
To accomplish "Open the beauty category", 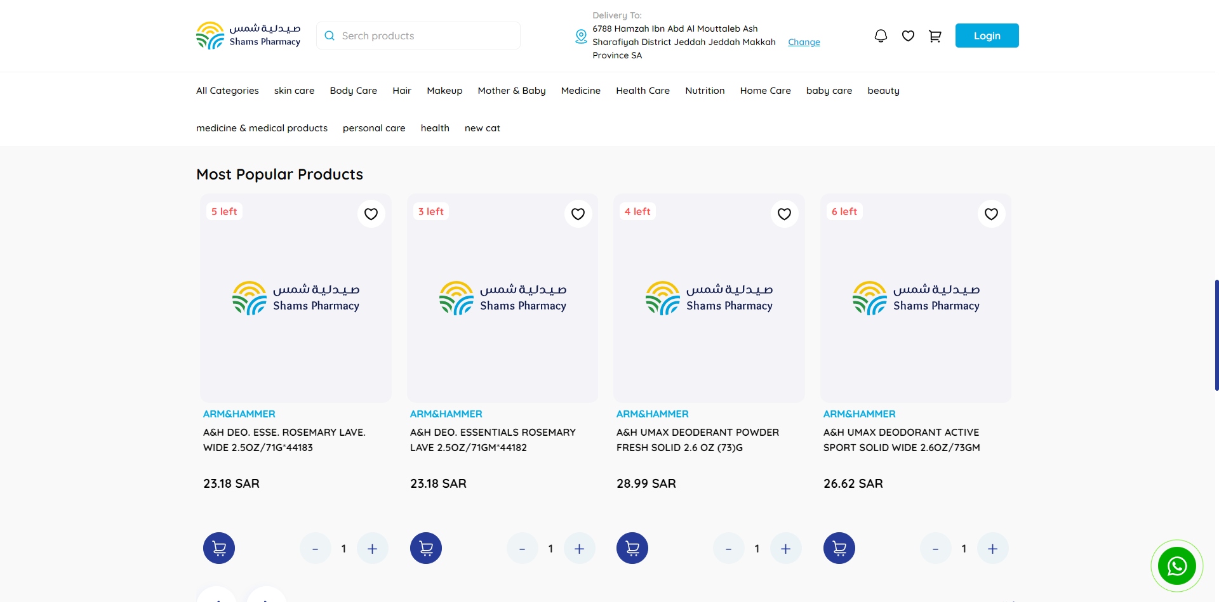I will pos(884,91).
